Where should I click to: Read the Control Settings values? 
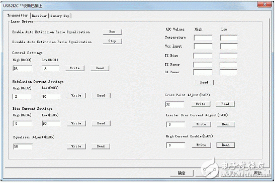click(x=100, y=68)
